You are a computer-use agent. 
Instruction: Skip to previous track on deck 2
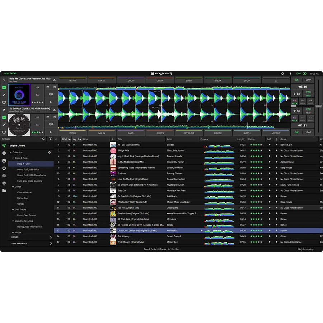pyautogui.click(x=48, y=117)
